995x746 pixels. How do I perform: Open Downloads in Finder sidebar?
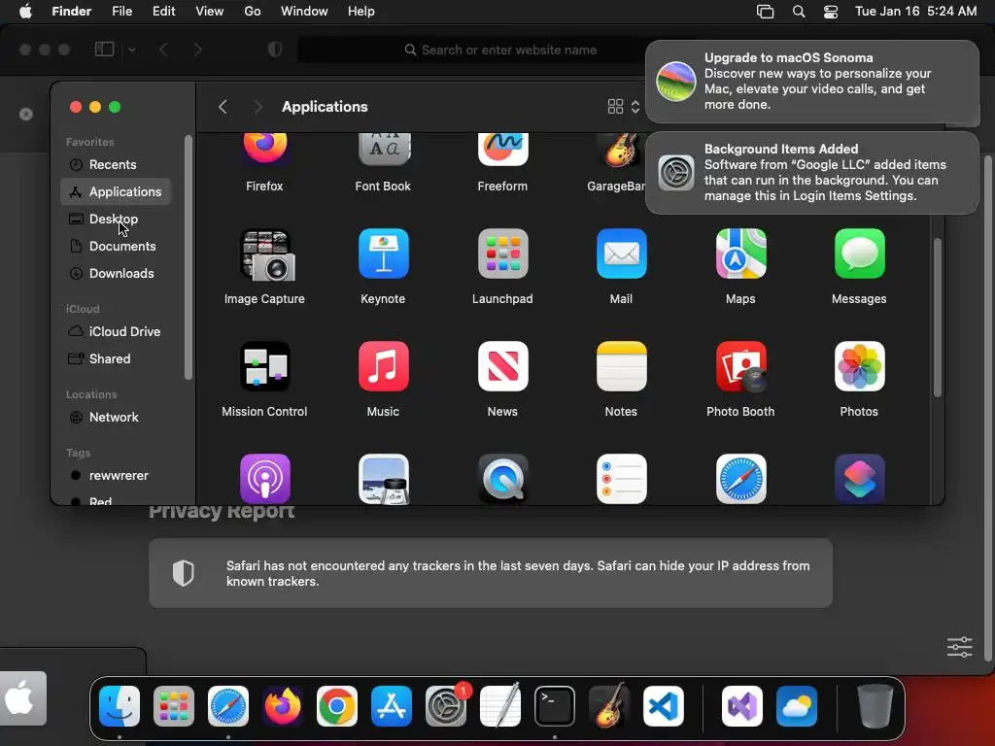click(116, 273)
